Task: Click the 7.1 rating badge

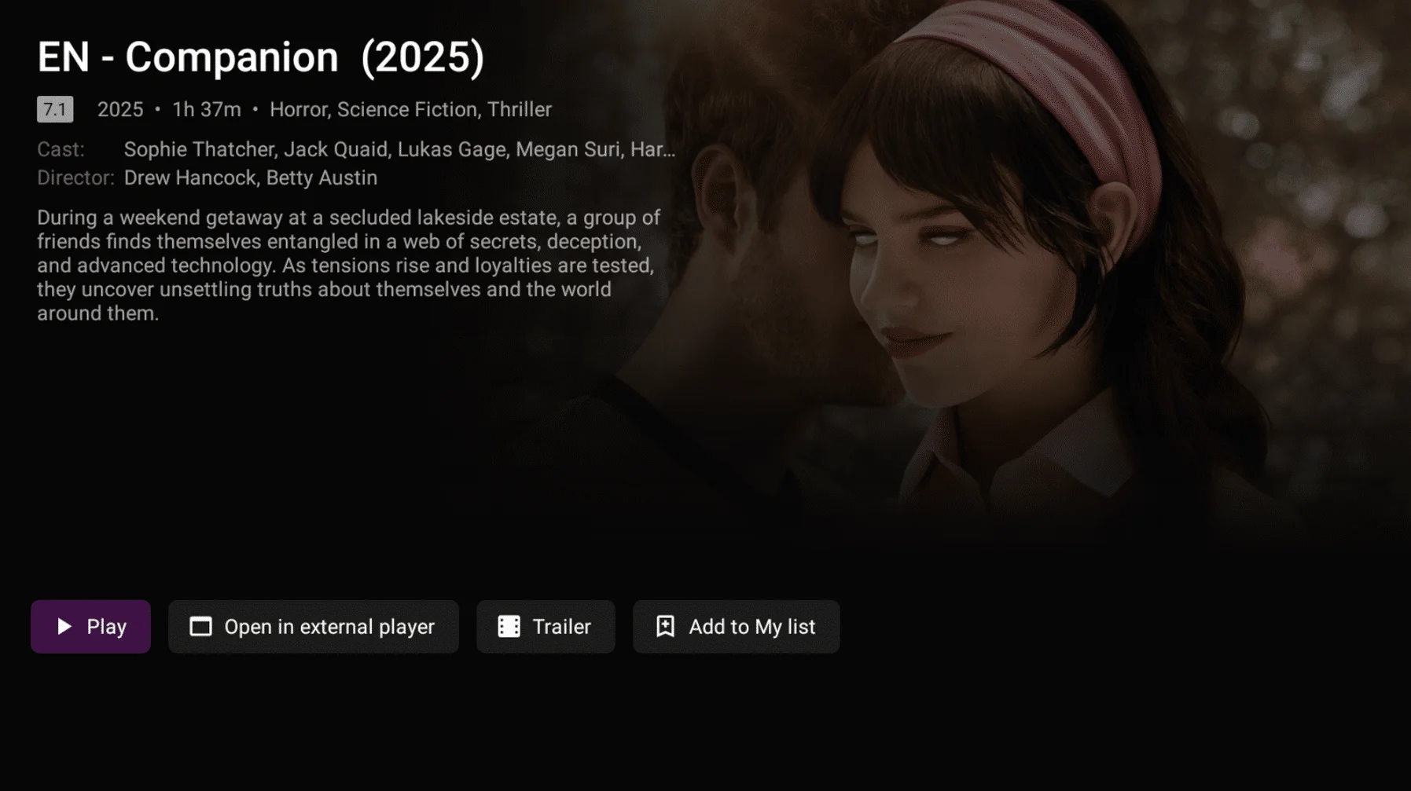Action: coord(55,109)
